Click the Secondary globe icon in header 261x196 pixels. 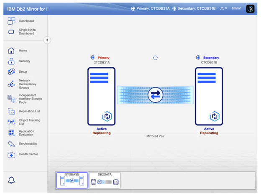[174, 9]
